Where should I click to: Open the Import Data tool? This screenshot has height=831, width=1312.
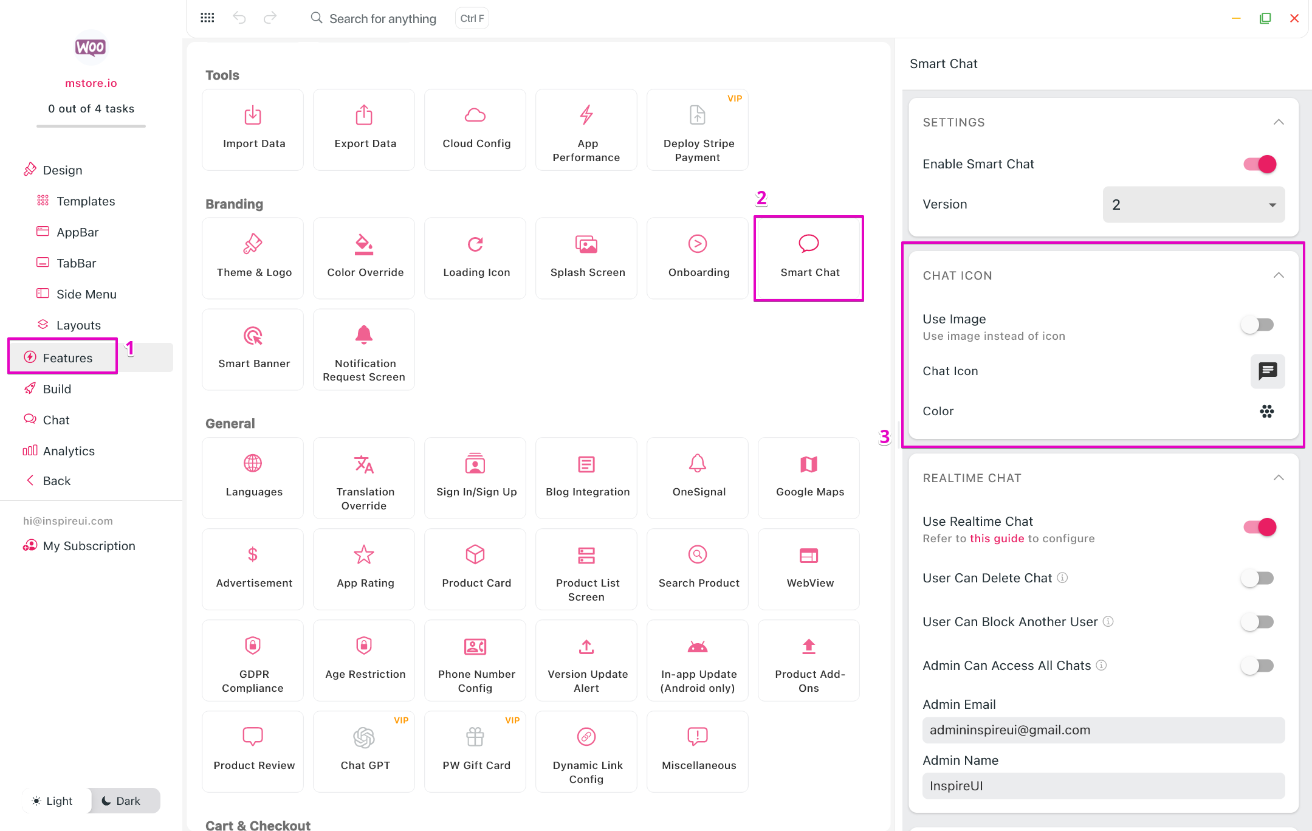click(253, 129)
